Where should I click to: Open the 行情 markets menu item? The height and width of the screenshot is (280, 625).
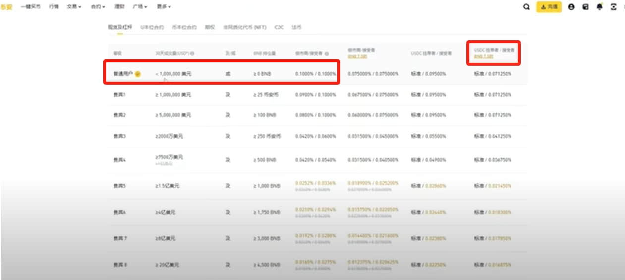(54, 7)
